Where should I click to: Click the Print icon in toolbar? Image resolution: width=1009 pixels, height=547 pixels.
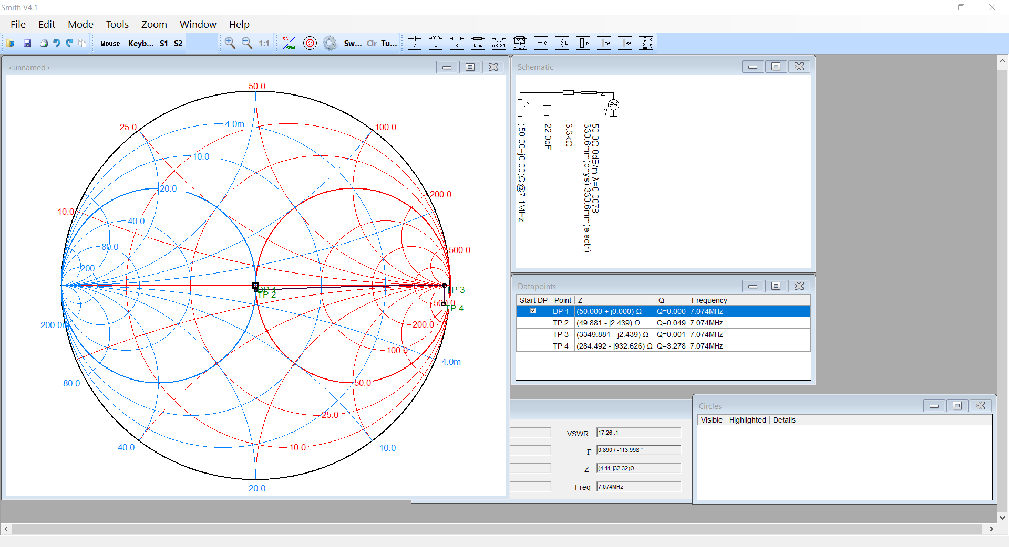(44, 43)
